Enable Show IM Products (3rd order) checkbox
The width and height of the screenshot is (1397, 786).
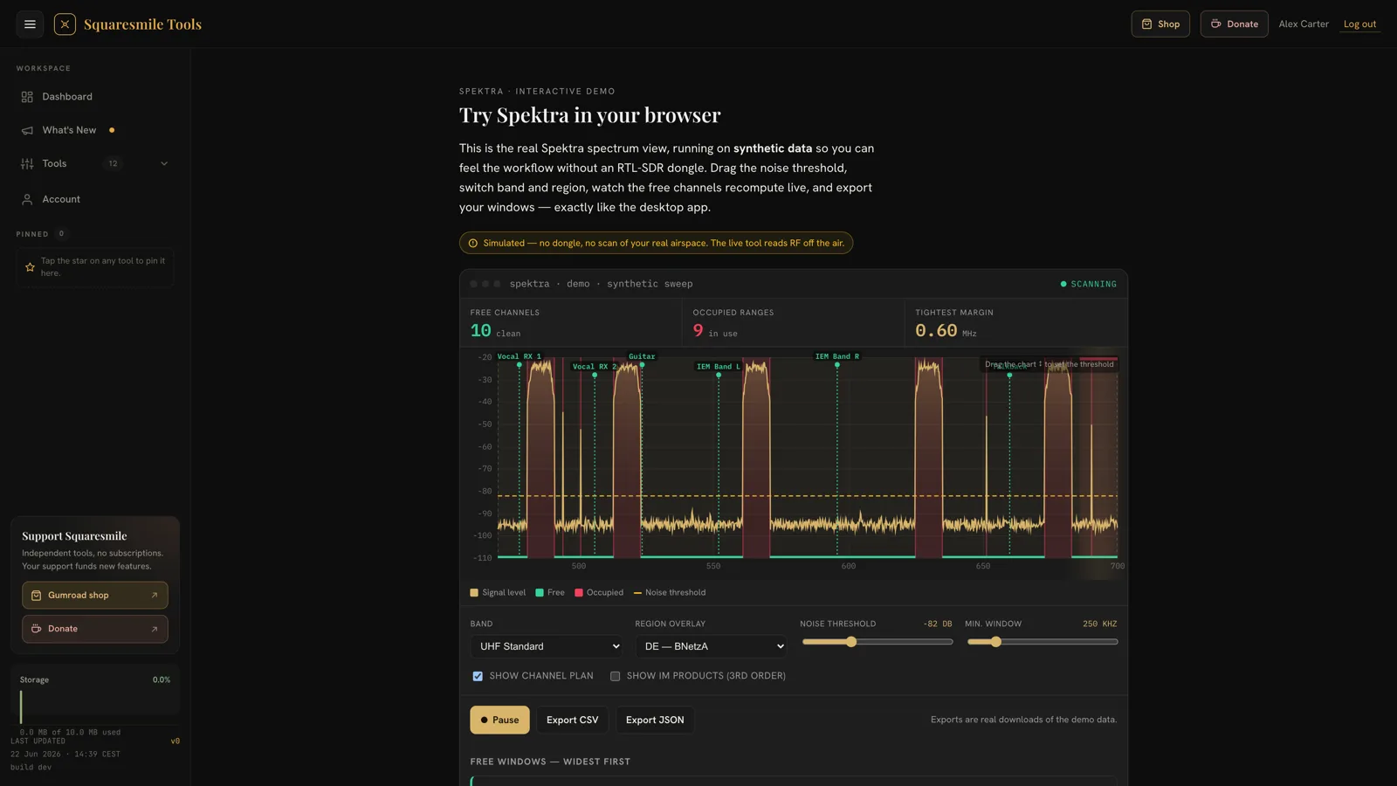click(x=616, y=676)
